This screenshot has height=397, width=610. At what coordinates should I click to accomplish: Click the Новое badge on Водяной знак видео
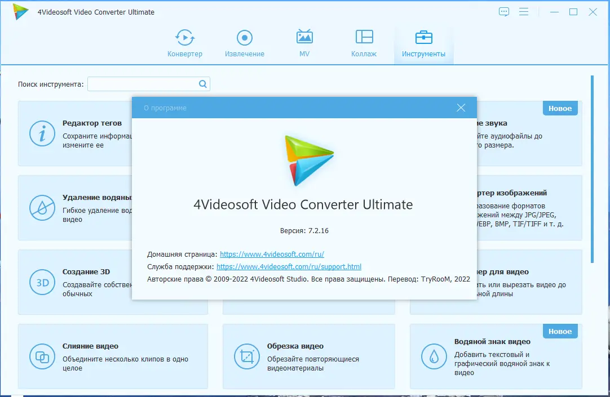(560, 331)
